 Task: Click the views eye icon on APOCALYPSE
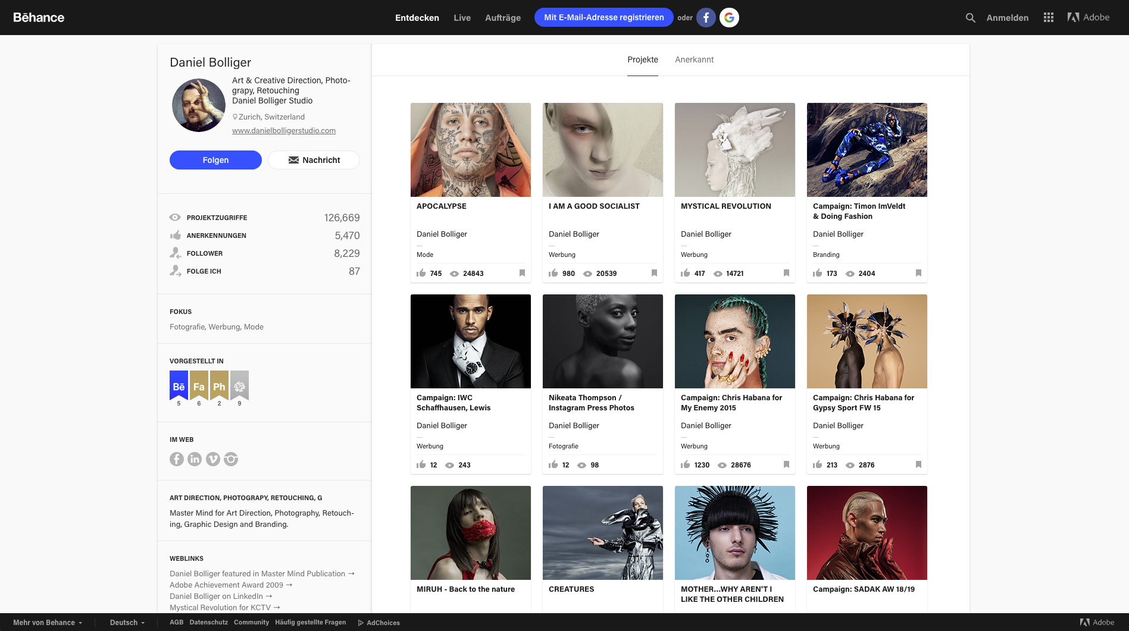click(455, 274)
